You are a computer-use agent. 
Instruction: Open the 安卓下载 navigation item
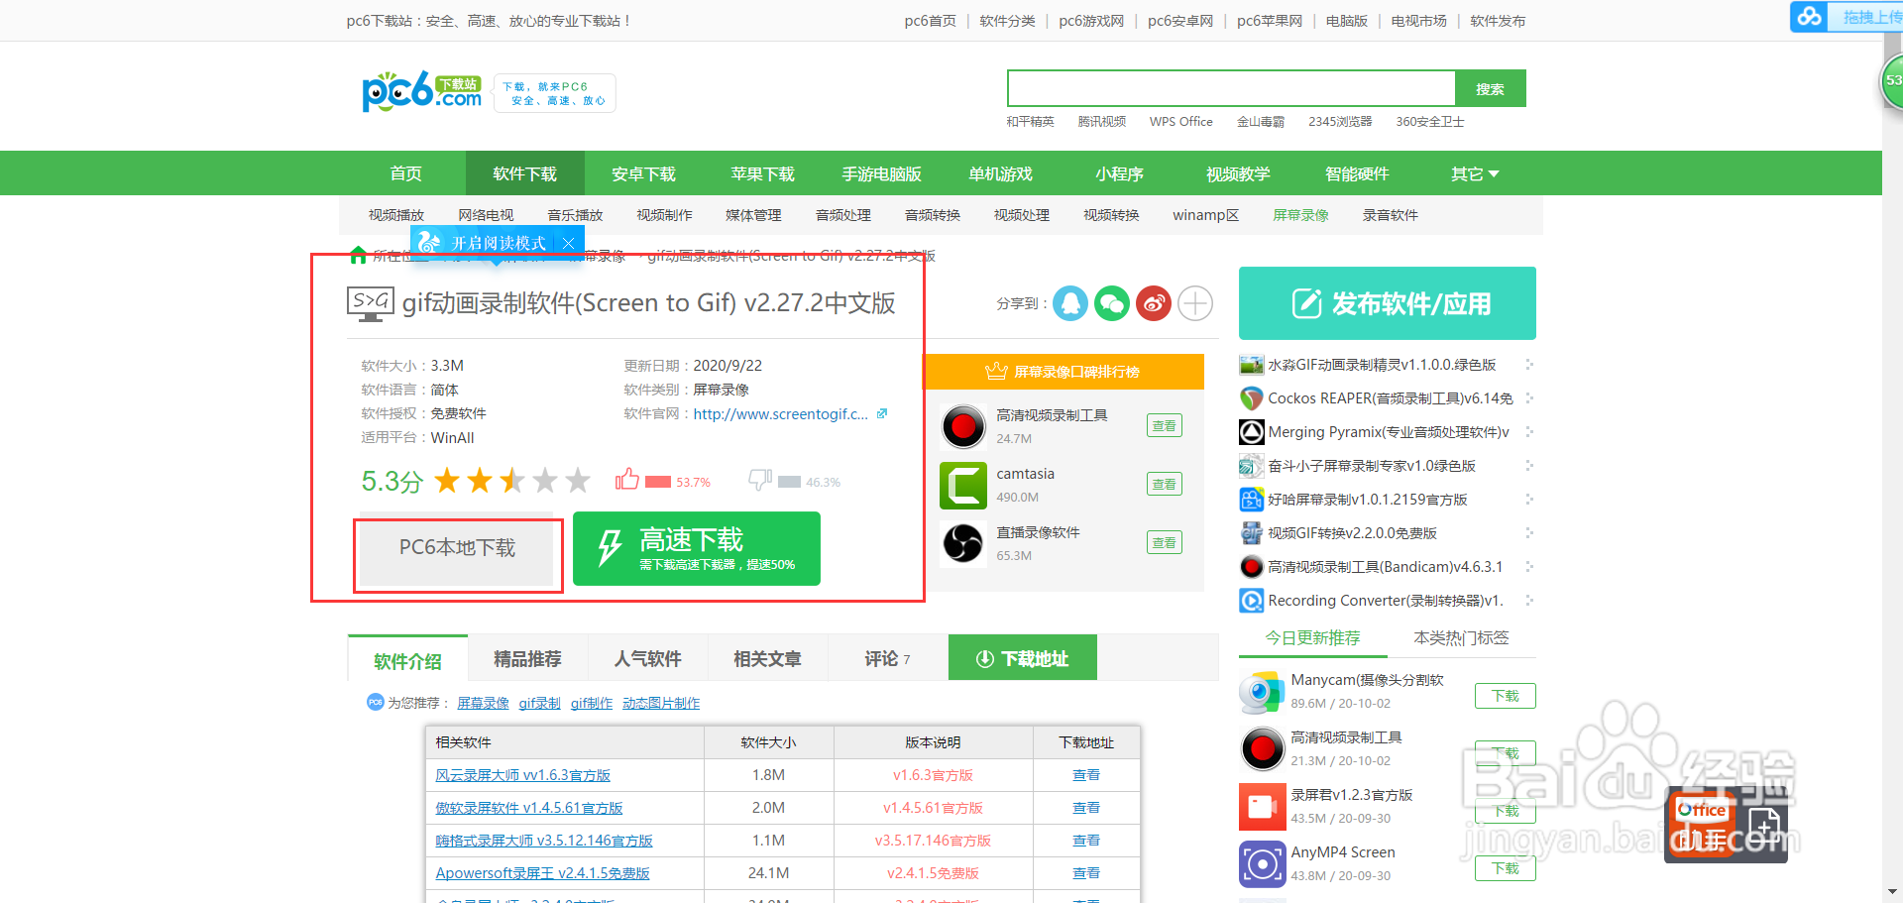click(x=643, y=174)
